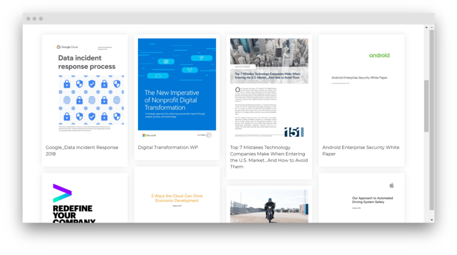The height and width of the screenshot is (255, 457).
Task: Click the second window control dot
Action: pyautogui.click(x=34, y=19)
